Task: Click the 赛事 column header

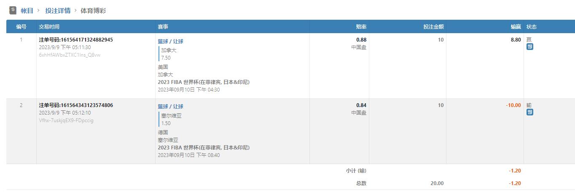Action: pos(163,26)
